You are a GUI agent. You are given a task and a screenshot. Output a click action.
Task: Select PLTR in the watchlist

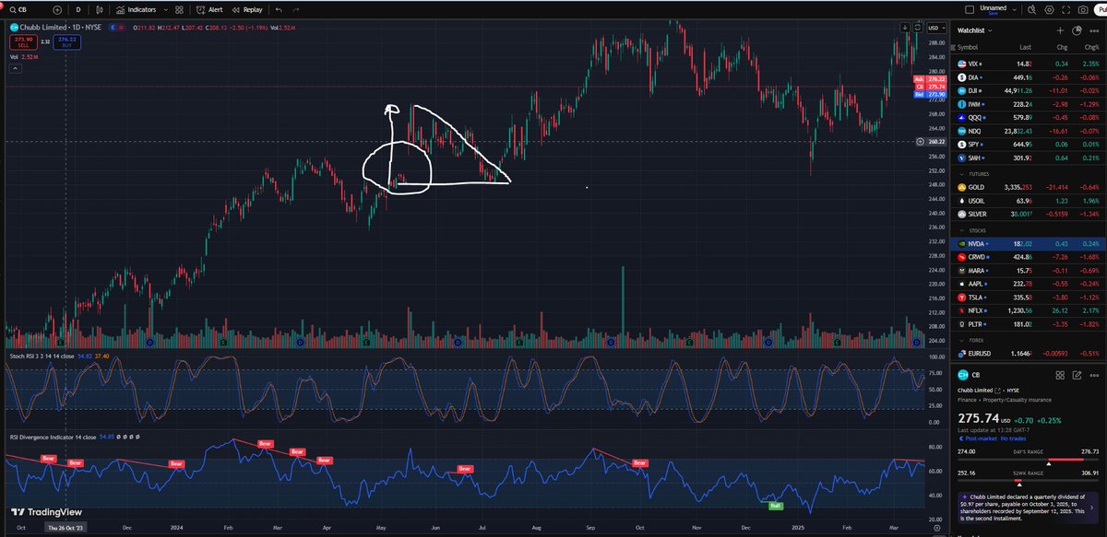pyautogui.click(x=1029, y=325)
